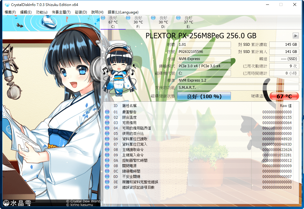Screen dimensions: 304x209
Task: Click the power on count value 9 次
Action: pos(284,66)
